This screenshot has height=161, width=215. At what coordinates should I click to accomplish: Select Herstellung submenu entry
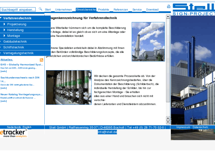[x=15, y=30]
